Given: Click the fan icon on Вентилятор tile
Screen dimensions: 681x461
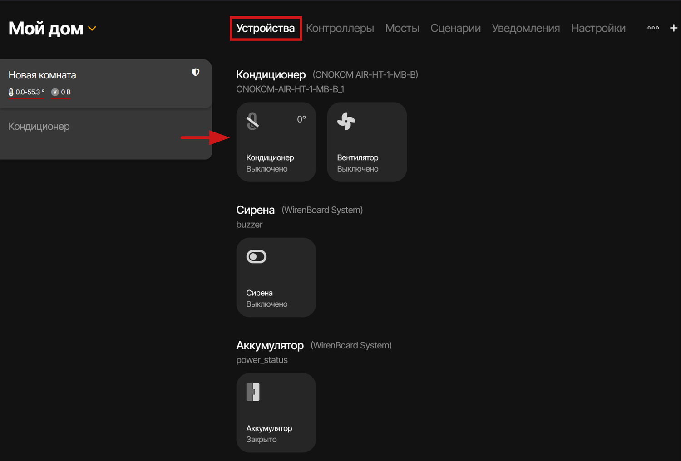Looking at the screenshot, I should pos(346,121).
